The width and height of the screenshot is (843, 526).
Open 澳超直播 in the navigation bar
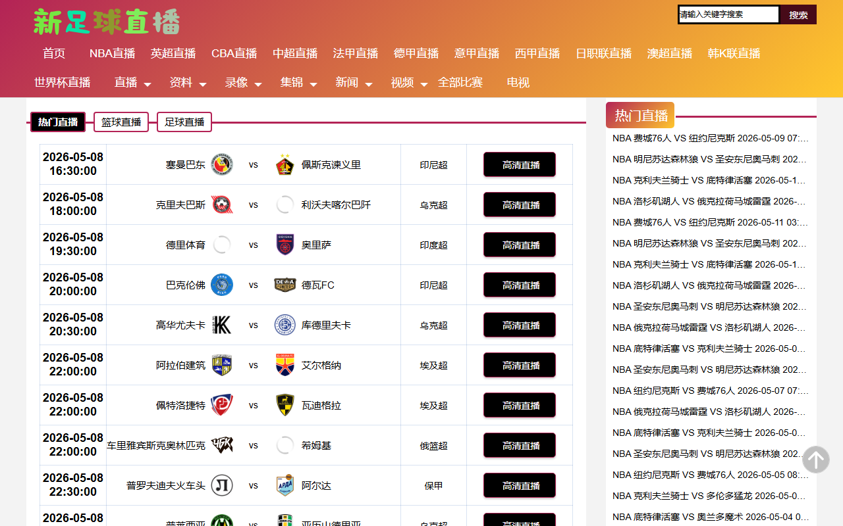(x=670, y=53)
